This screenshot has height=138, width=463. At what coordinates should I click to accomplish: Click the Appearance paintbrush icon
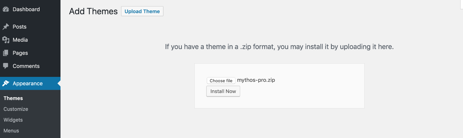coord(6,83)
